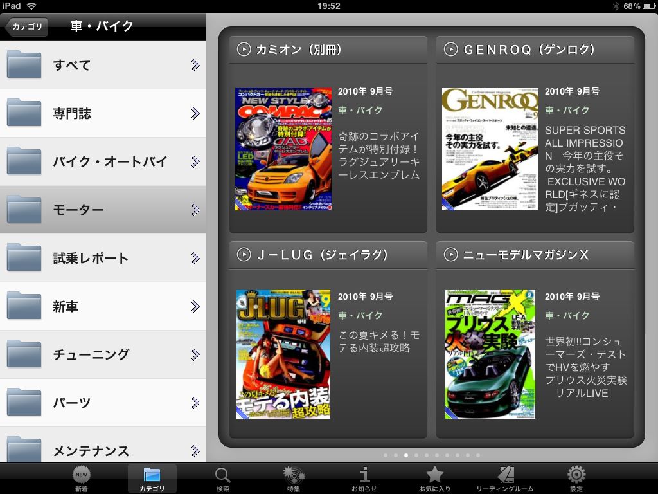Tap the Wi-Fi status icon
The image size is (658, 494).
[31, 6]
